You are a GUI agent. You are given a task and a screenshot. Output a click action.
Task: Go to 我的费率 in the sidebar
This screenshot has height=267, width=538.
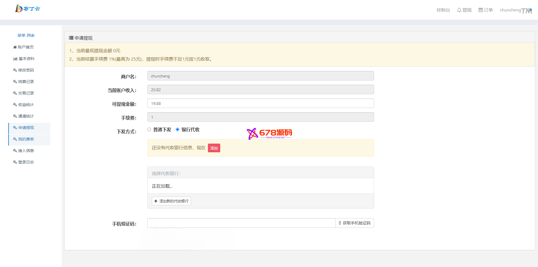pos(26,139)
